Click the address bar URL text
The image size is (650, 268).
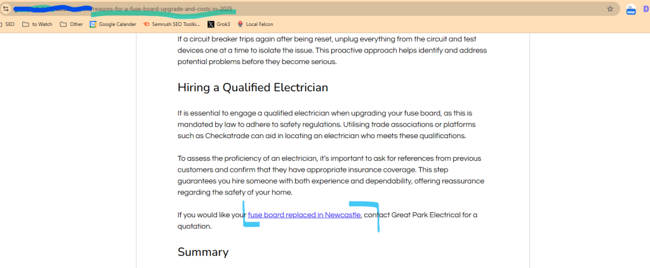point(164,9)
